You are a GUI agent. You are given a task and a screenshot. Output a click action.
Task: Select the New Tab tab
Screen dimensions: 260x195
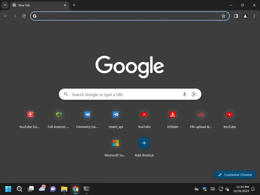click(x=40, y=5)
